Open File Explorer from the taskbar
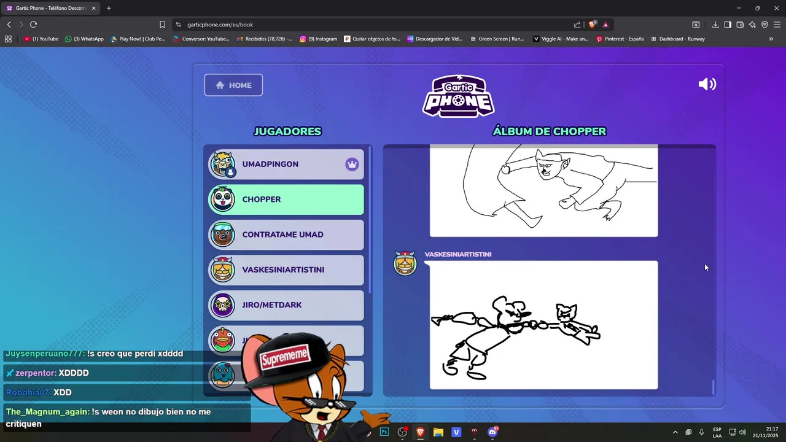 [438, 432]
